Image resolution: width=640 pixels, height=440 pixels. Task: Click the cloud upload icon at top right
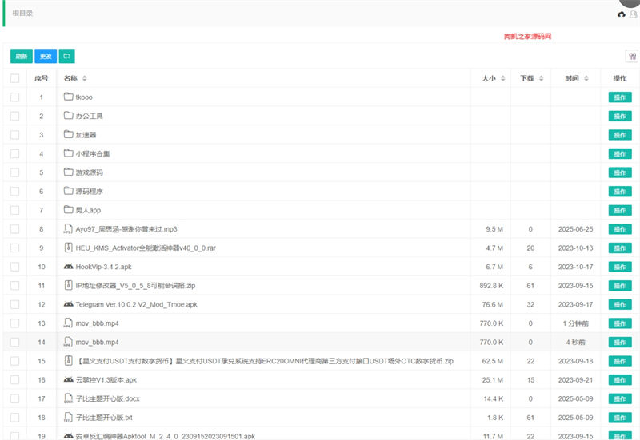tap(622, 14)
